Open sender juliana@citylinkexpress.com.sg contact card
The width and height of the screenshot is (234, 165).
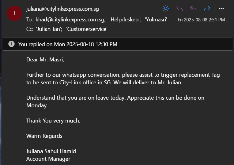[x=62, y=9]
